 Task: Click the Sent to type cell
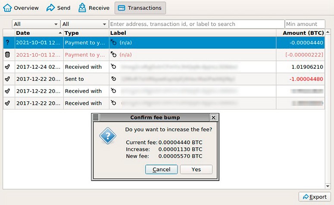(86, 79)
